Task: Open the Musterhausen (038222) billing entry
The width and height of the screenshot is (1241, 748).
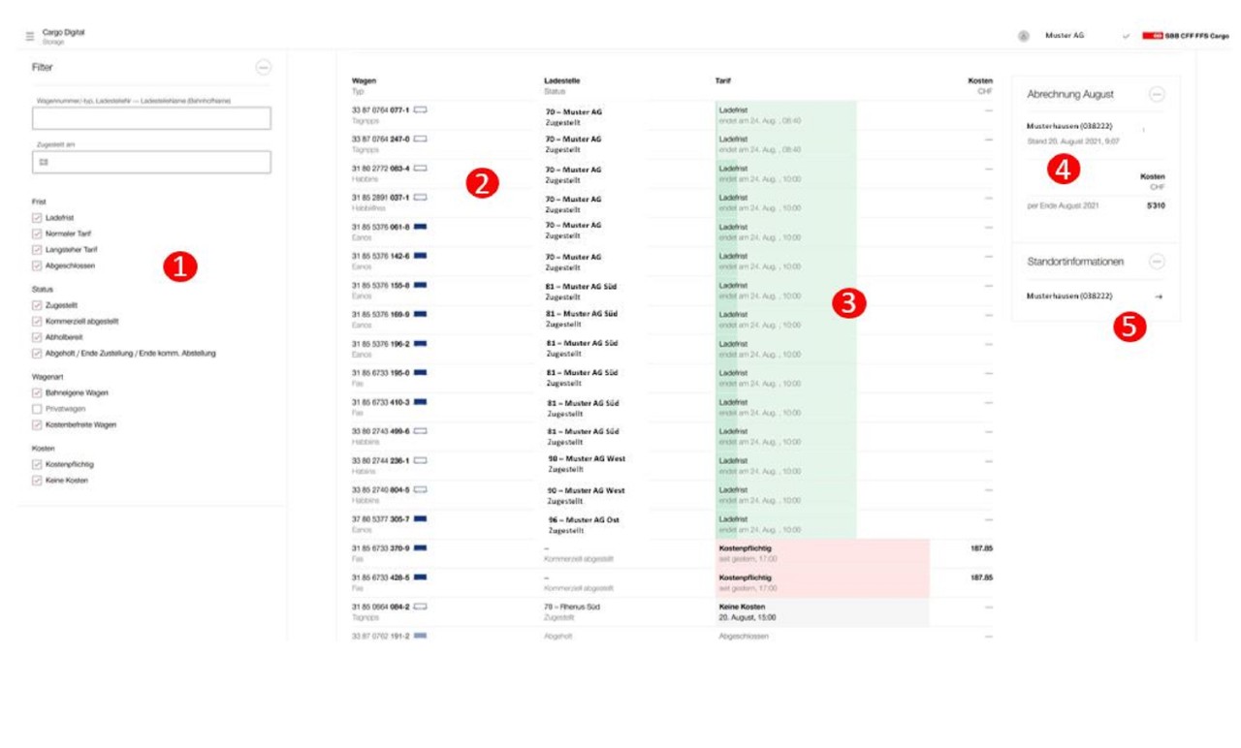Action: point(1070,126)
